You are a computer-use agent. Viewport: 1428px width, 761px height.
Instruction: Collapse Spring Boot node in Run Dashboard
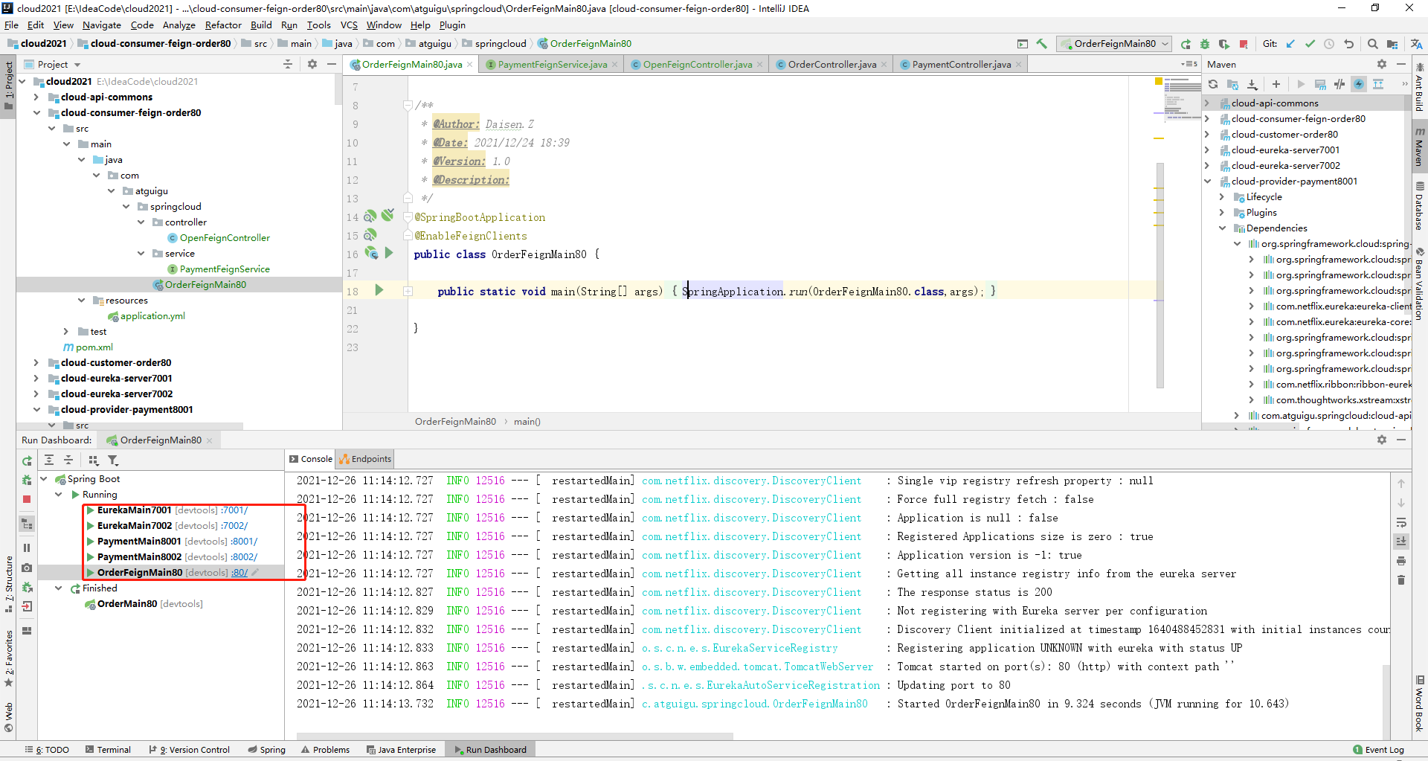click(x=44, y=479)
